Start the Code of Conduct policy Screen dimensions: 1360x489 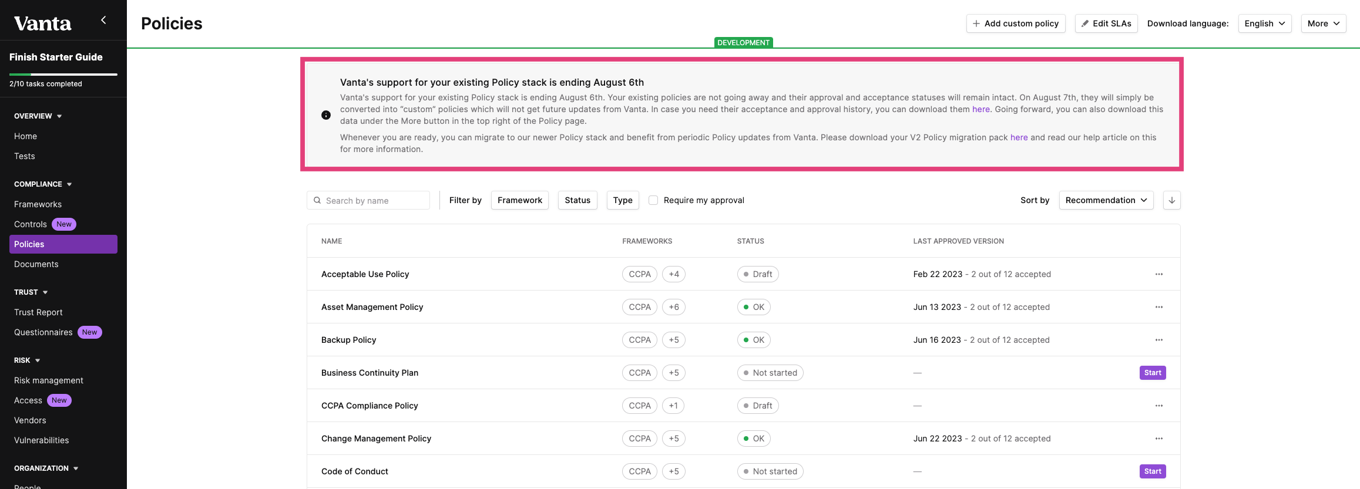(1153, 471)
